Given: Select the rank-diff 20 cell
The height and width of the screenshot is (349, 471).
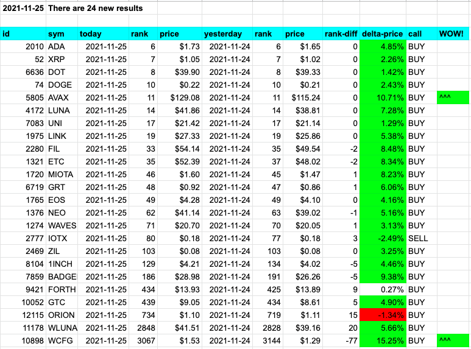Looking at the screenshot, I should pos(341,328).
